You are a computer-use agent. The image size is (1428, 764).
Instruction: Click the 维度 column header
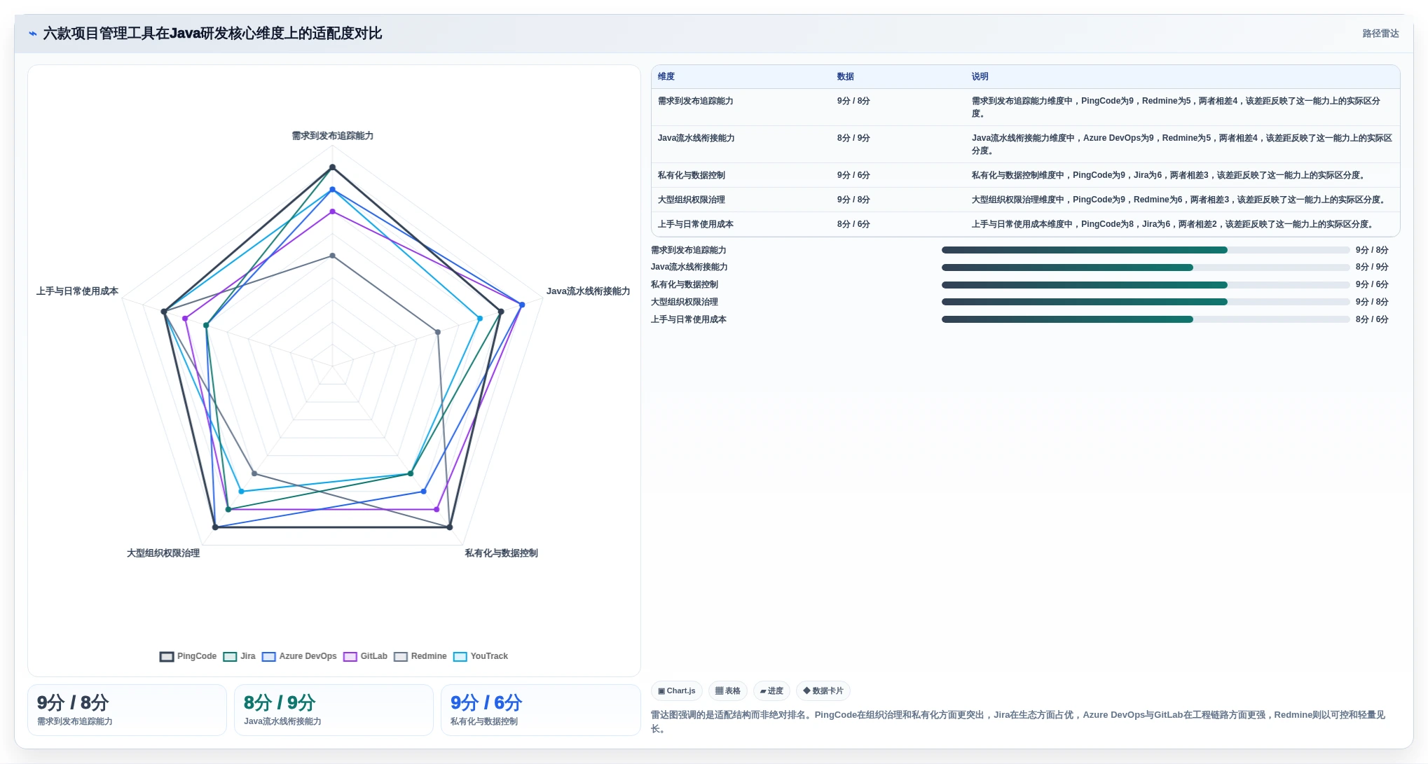666,76
